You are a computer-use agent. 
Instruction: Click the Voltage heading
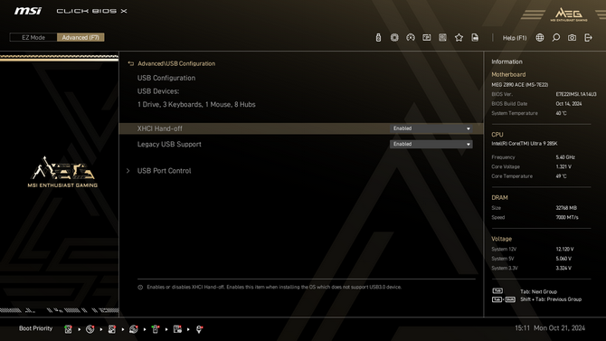501,239
